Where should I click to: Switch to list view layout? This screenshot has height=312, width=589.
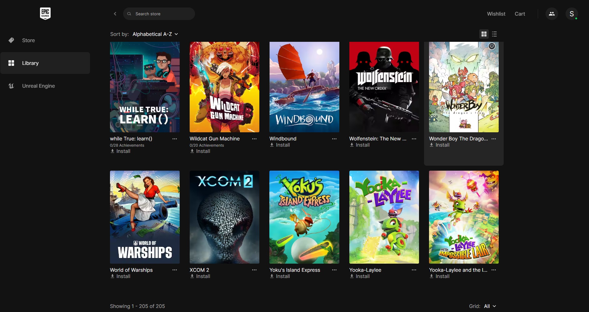point(494,34)
